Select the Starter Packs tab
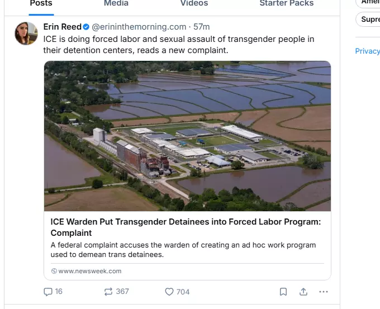The height and width of the screenshot is (309, 380). (x=287, y=3)
